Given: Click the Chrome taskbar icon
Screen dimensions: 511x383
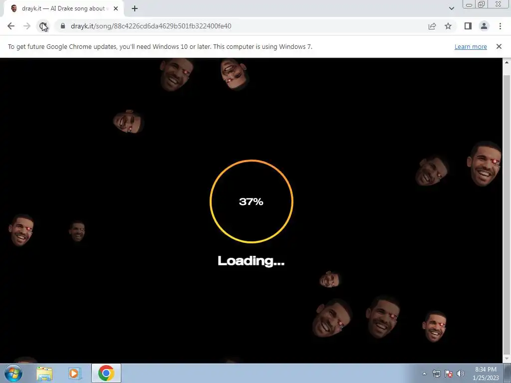Looking at the screenshot, I should (x=106, y=373).
